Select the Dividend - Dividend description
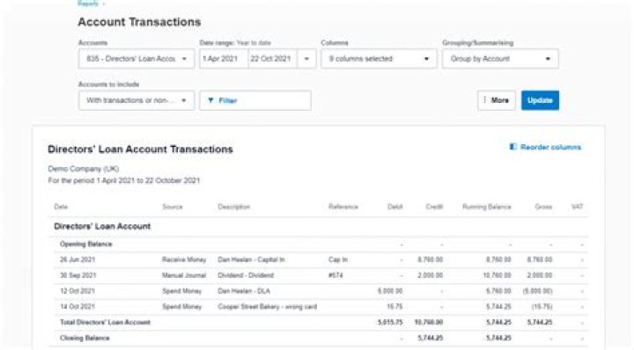The image size is (634, 350). click(246, 275)
